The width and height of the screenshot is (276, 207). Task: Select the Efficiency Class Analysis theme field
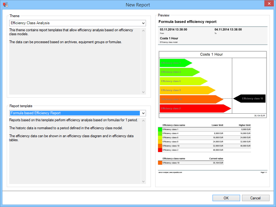coord(78,23)
